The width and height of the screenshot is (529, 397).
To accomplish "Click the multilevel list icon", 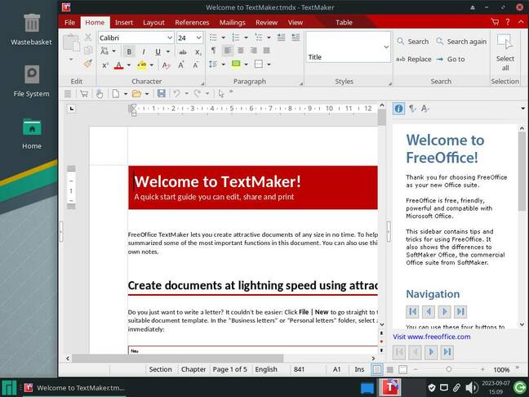I will [259, 37].
